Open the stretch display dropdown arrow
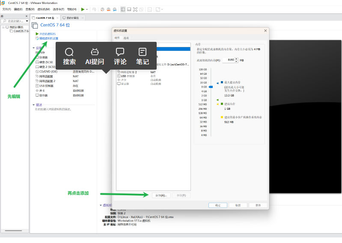The image size is (342, 243). click(162, 9)
